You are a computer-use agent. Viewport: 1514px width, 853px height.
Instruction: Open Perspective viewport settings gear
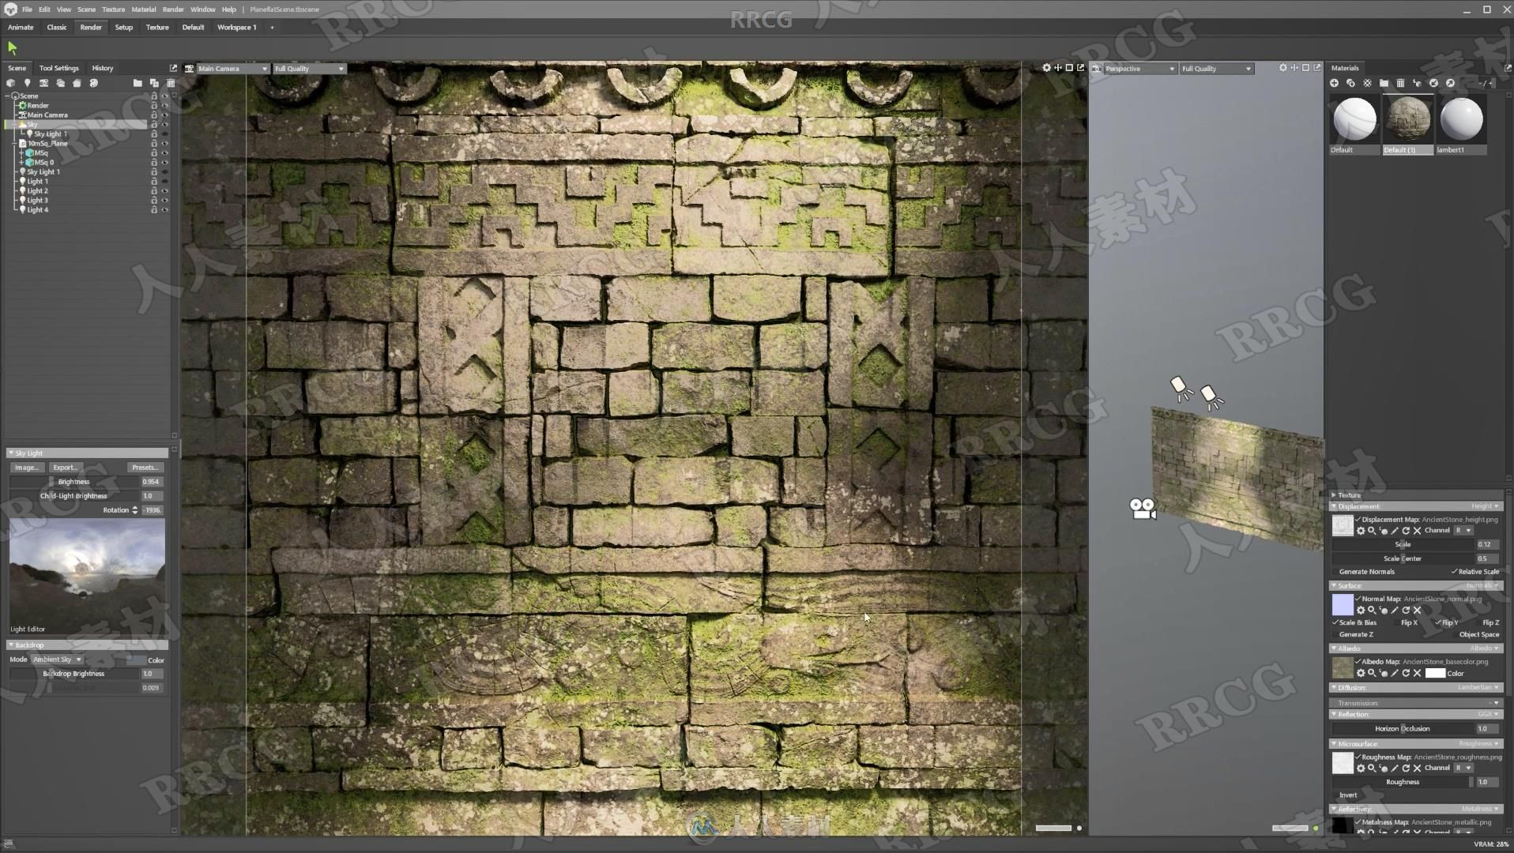[1282, 68]
